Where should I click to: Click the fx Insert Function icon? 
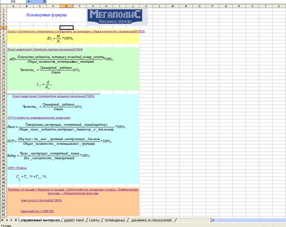coord(45,2)
